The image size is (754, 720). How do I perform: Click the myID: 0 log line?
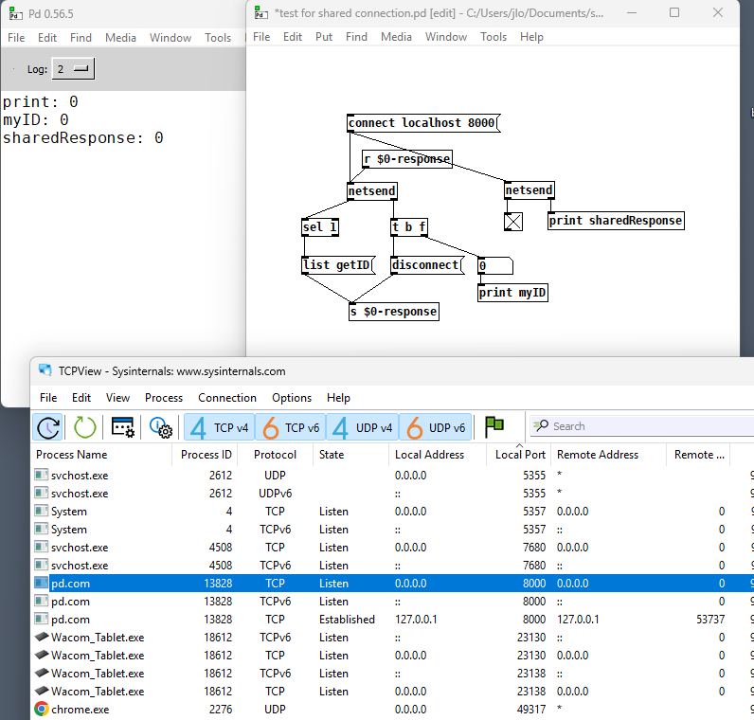[36, 119]
